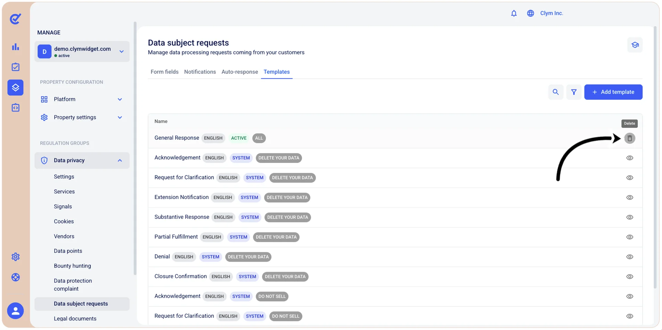The height and width of the screenshot is (330, 662).
Task: Expand the demo.clymwidget.com property dropdown
Action: click(x=122, y=51)
